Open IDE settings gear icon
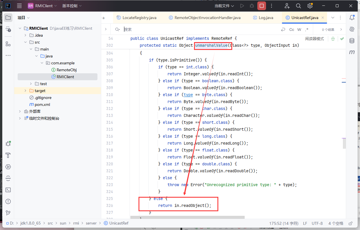The height and width of the screenshot is (230, 360). (x=310, y=6)
